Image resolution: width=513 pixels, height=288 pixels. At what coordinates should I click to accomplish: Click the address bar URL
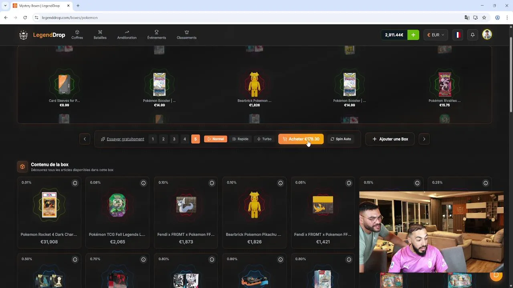[x=70, y=18]
